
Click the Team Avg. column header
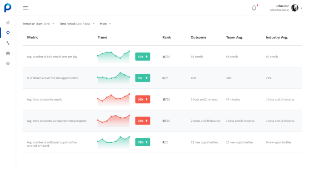[x=234, y=37]
